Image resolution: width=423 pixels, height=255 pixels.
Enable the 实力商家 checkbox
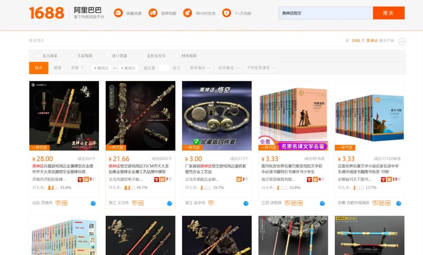(x=38, y=56)
